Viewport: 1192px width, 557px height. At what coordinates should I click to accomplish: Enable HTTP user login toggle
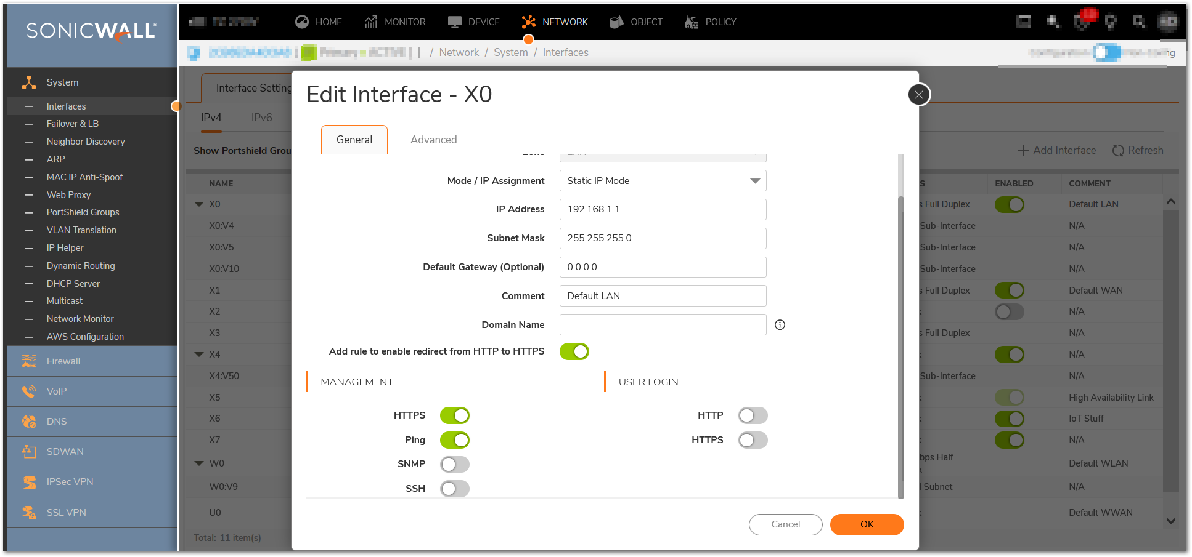pos(753,415)
